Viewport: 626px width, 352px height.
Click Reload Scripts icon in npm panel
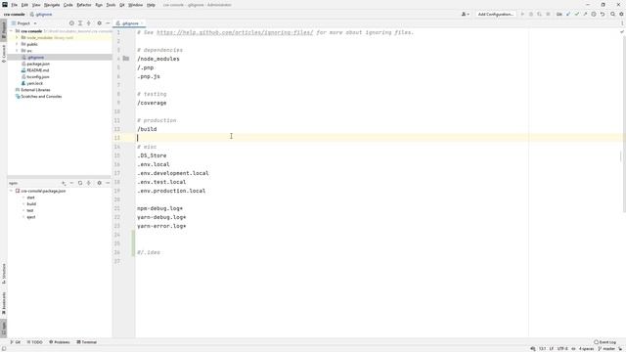[80, 183]
